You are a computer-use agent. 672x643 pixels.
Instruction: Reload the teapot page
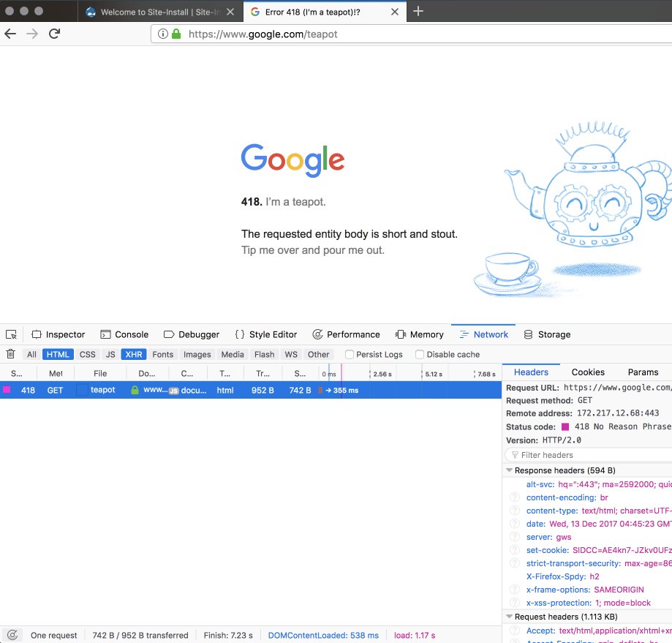[54, 34]
